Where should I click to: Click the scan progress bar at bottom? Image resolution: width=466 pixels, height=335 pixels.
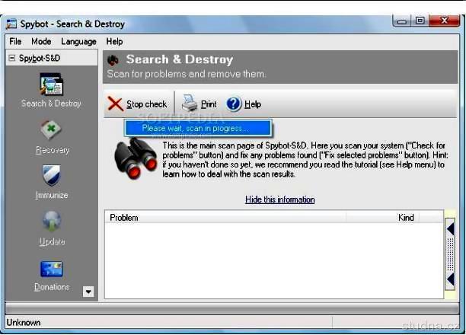coord(232,309)
